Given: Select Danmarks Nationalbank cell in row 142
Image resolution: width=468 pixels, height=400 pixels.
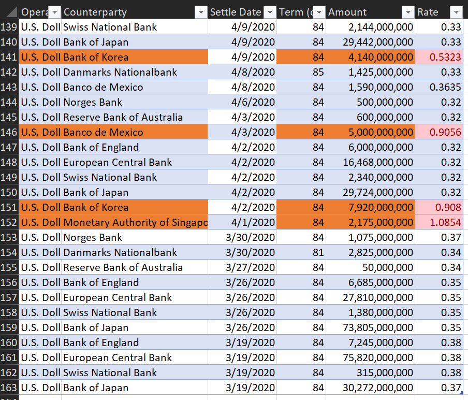Looking at the screenshot, I should (135, 72).
